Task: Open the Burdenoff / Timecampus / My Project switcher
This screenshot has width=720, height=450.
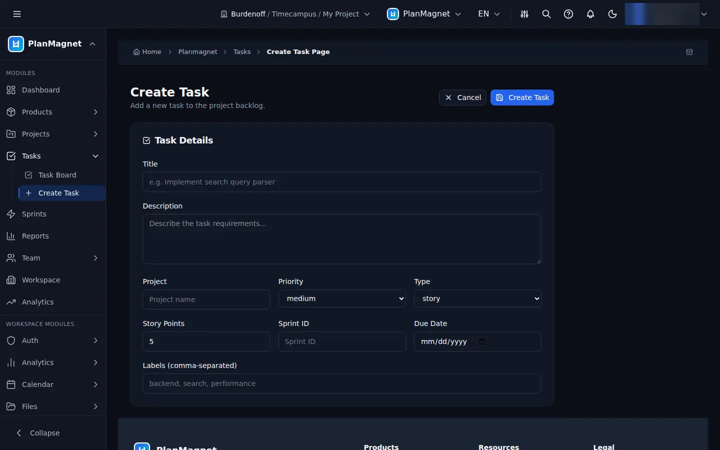Action: [x=295, y=14]
